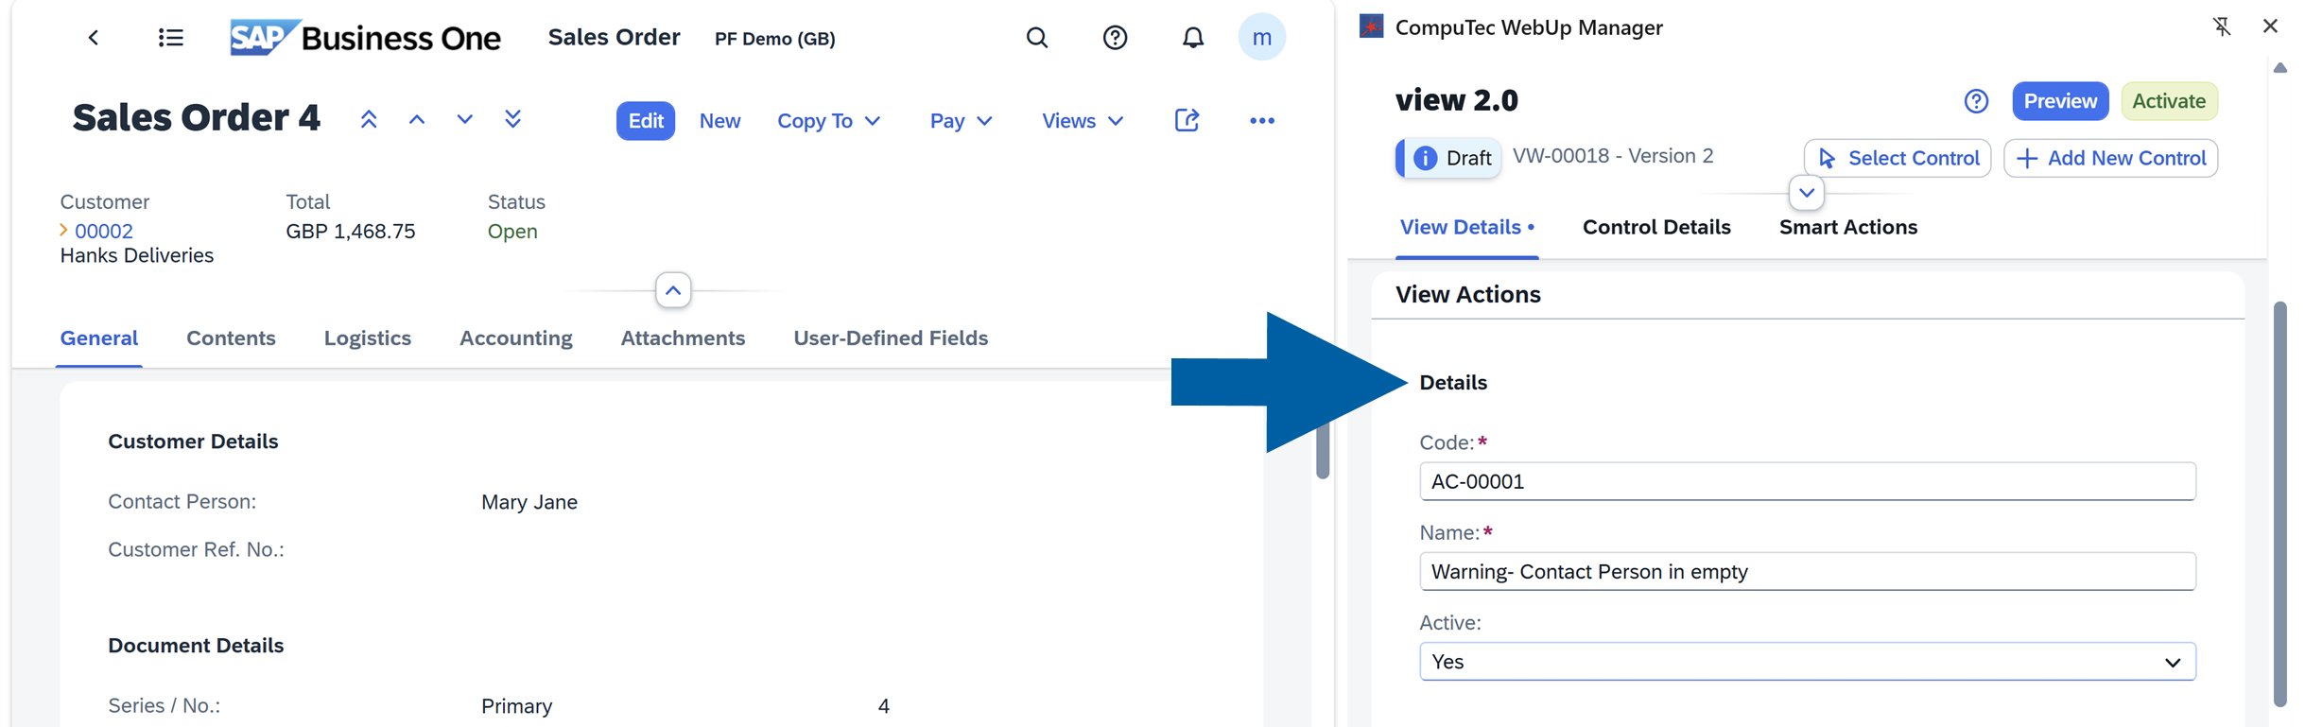Open WebUp Manager help icon
The image size is (2305, 727).
(x=1976, y=101)
